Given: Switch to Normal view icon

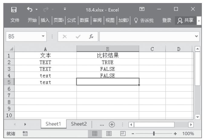Looking at the screenshot, I should pos(94,133).
